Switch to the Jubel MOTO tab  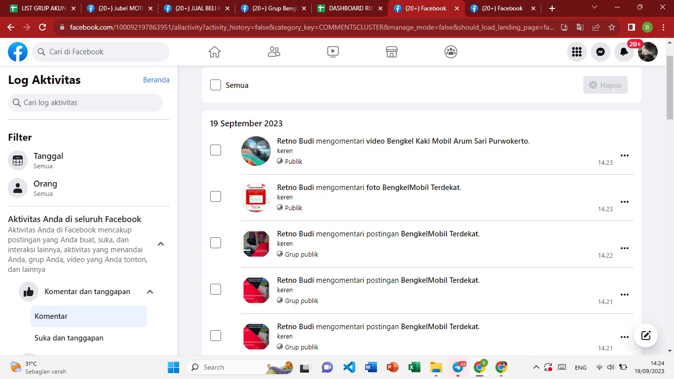[120, 8]
